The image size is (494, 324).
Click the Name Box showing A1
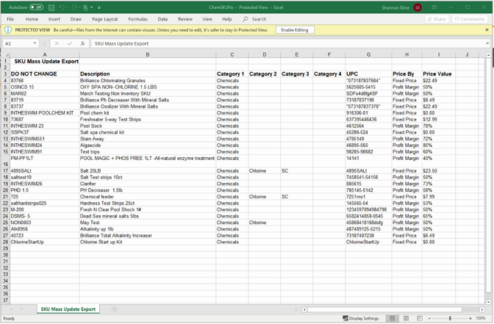[18, 43]
